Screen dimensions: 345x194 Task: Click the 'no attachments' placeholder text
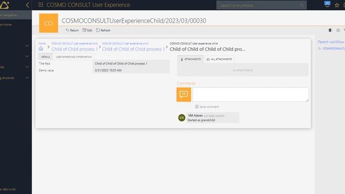point(243,70)
